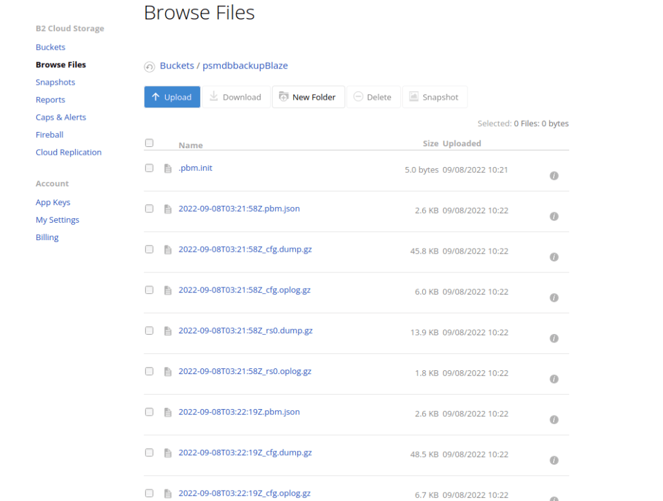Screen dimensions: 663x501
Task: Open the 2022-09-08T03:21:58Z_rs0.dump.gz file link
Action: coord(245,330)
